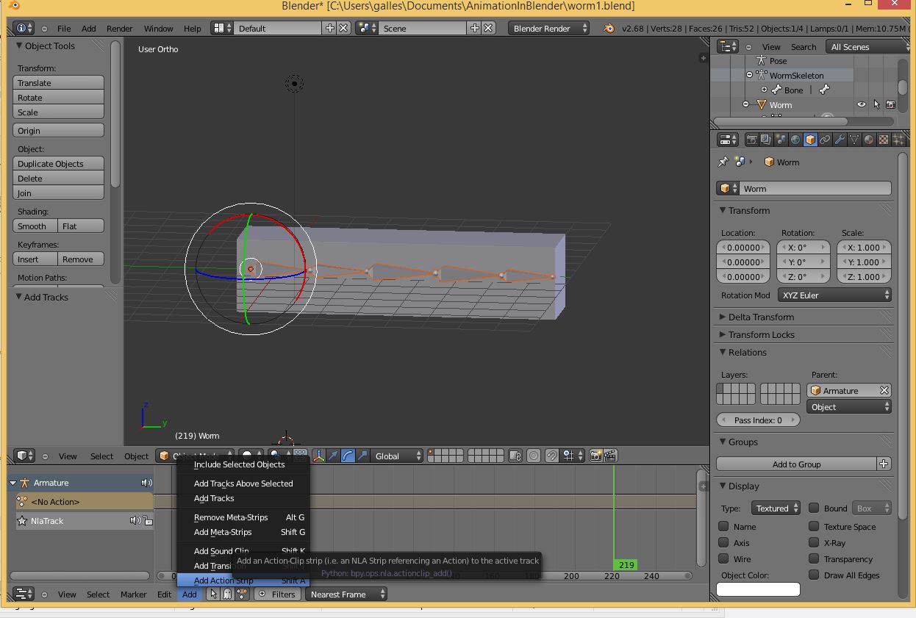Enable the X-Ray checkbox
Image resolution: width=916 pixels, height=618 pixels.
click(814, 543)
